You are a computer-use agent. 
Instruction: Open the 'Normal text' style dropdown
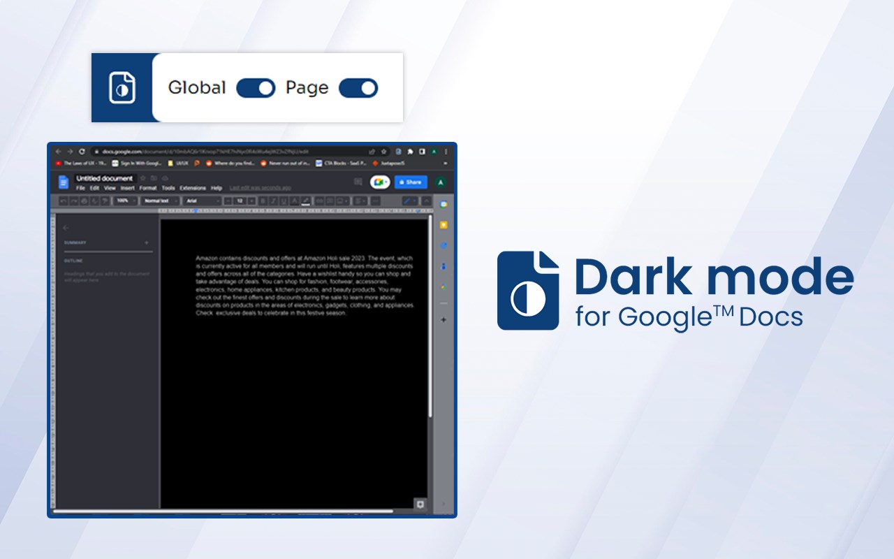pyautogui.click(x=160, y=201)
